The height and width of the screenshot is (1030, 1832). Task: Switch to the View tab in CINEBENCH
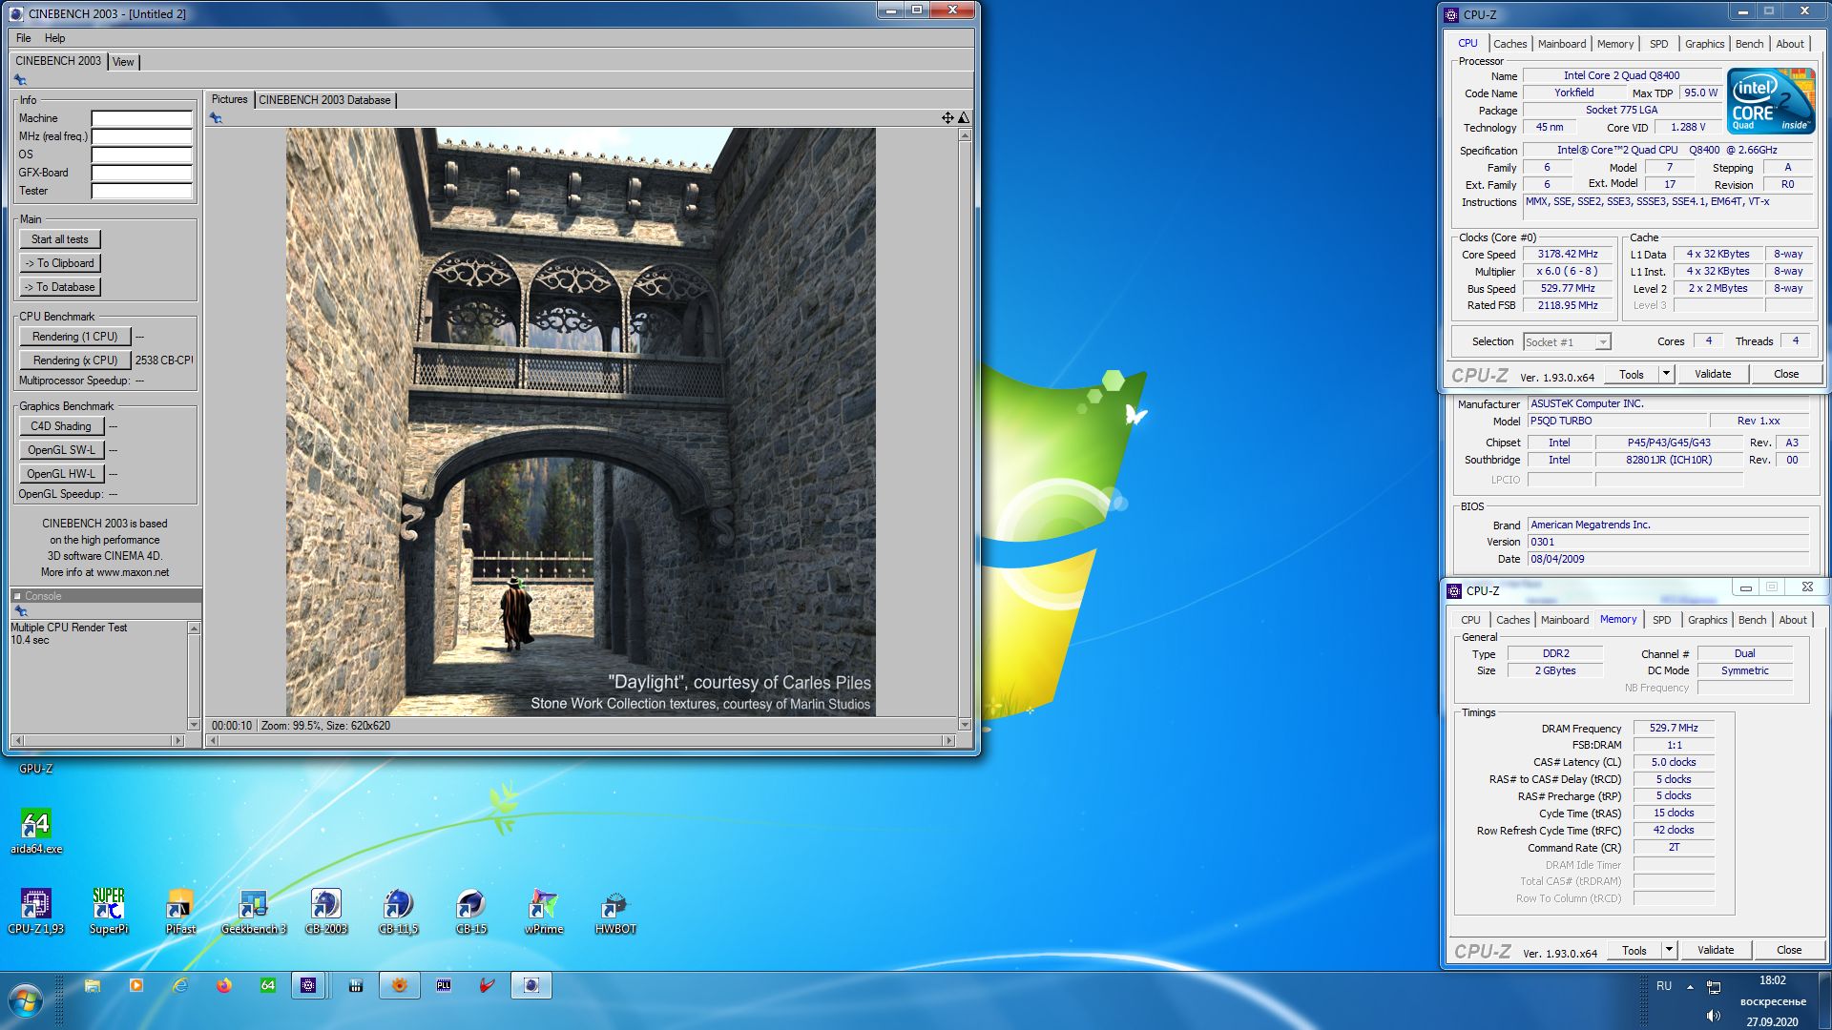coord(123,62)
